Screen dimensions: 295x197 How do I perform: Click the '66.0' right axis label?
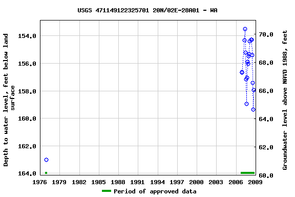point(266,91)
